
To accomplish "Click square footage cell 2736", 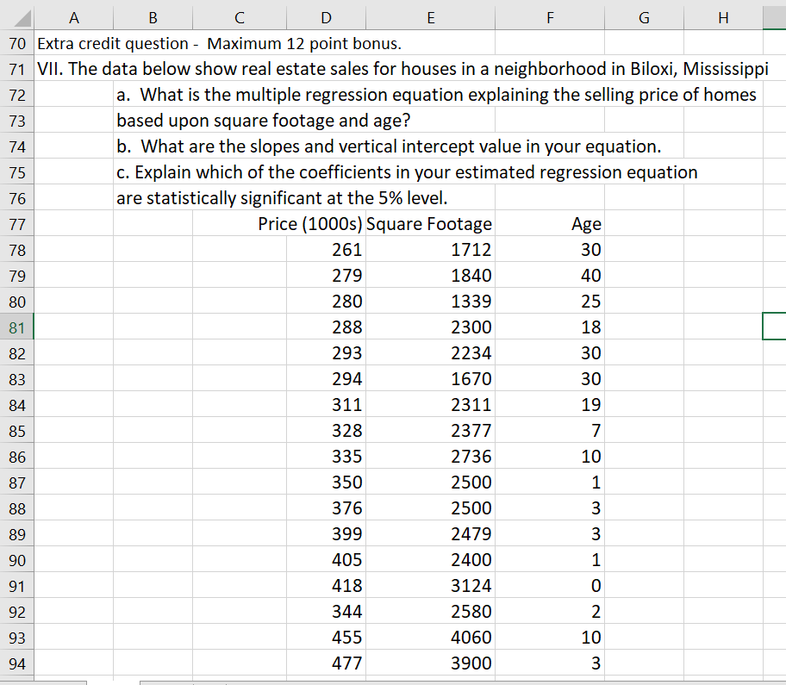I will coord(431,456).
